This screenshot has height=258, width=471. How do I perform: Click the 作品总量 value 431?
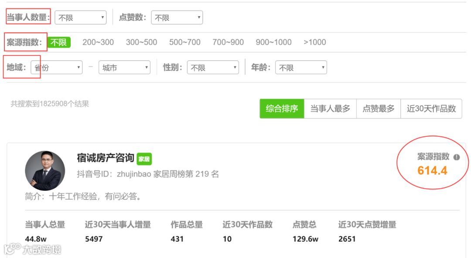coord(177,239)
